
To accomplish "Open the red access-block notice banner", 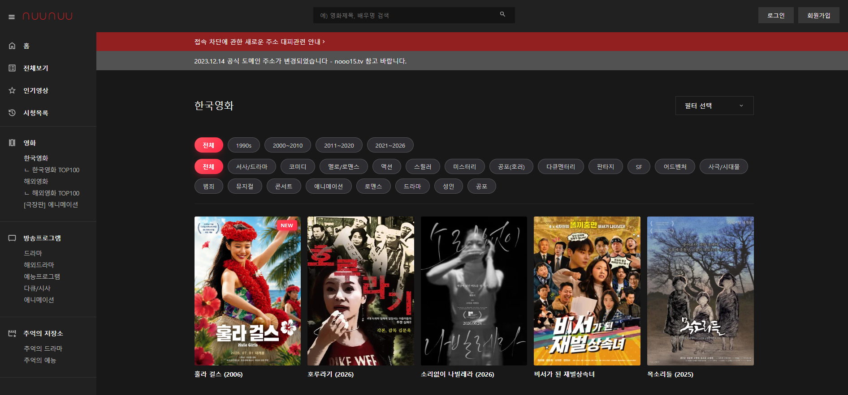I will click(x=472, y=42).
